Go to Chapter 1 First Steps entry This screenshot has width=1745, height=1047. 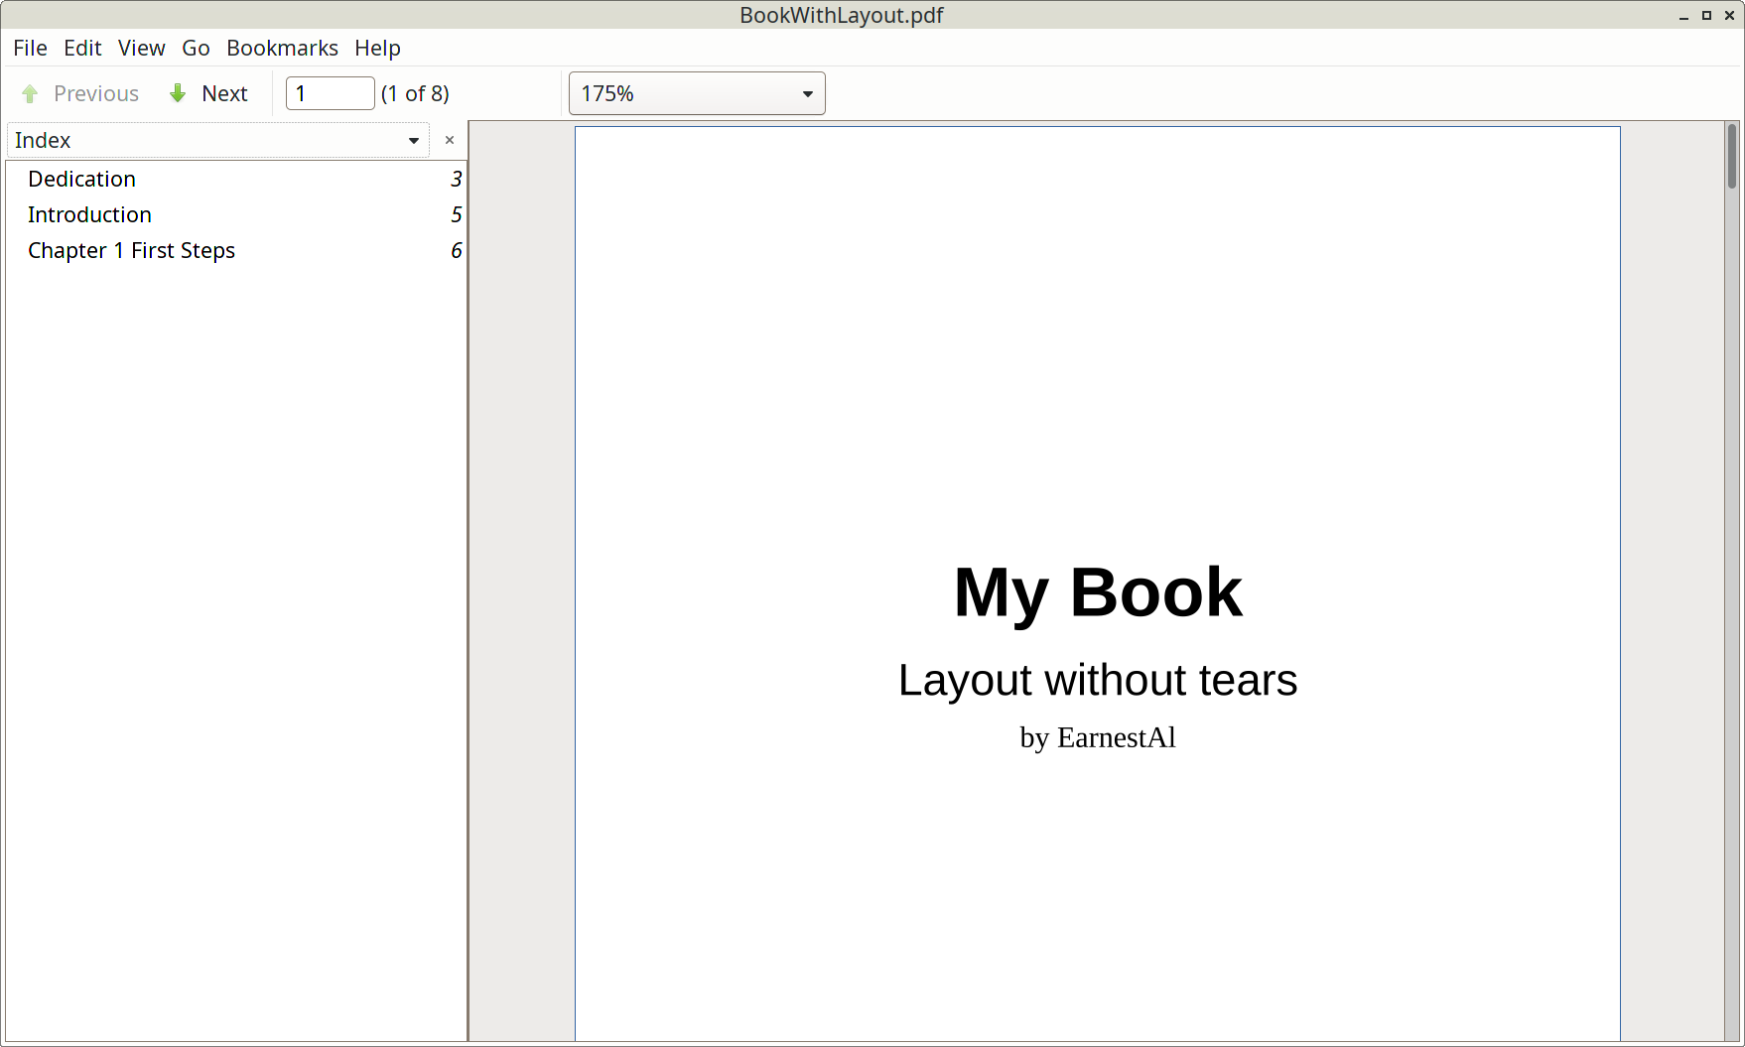[236, 250]
